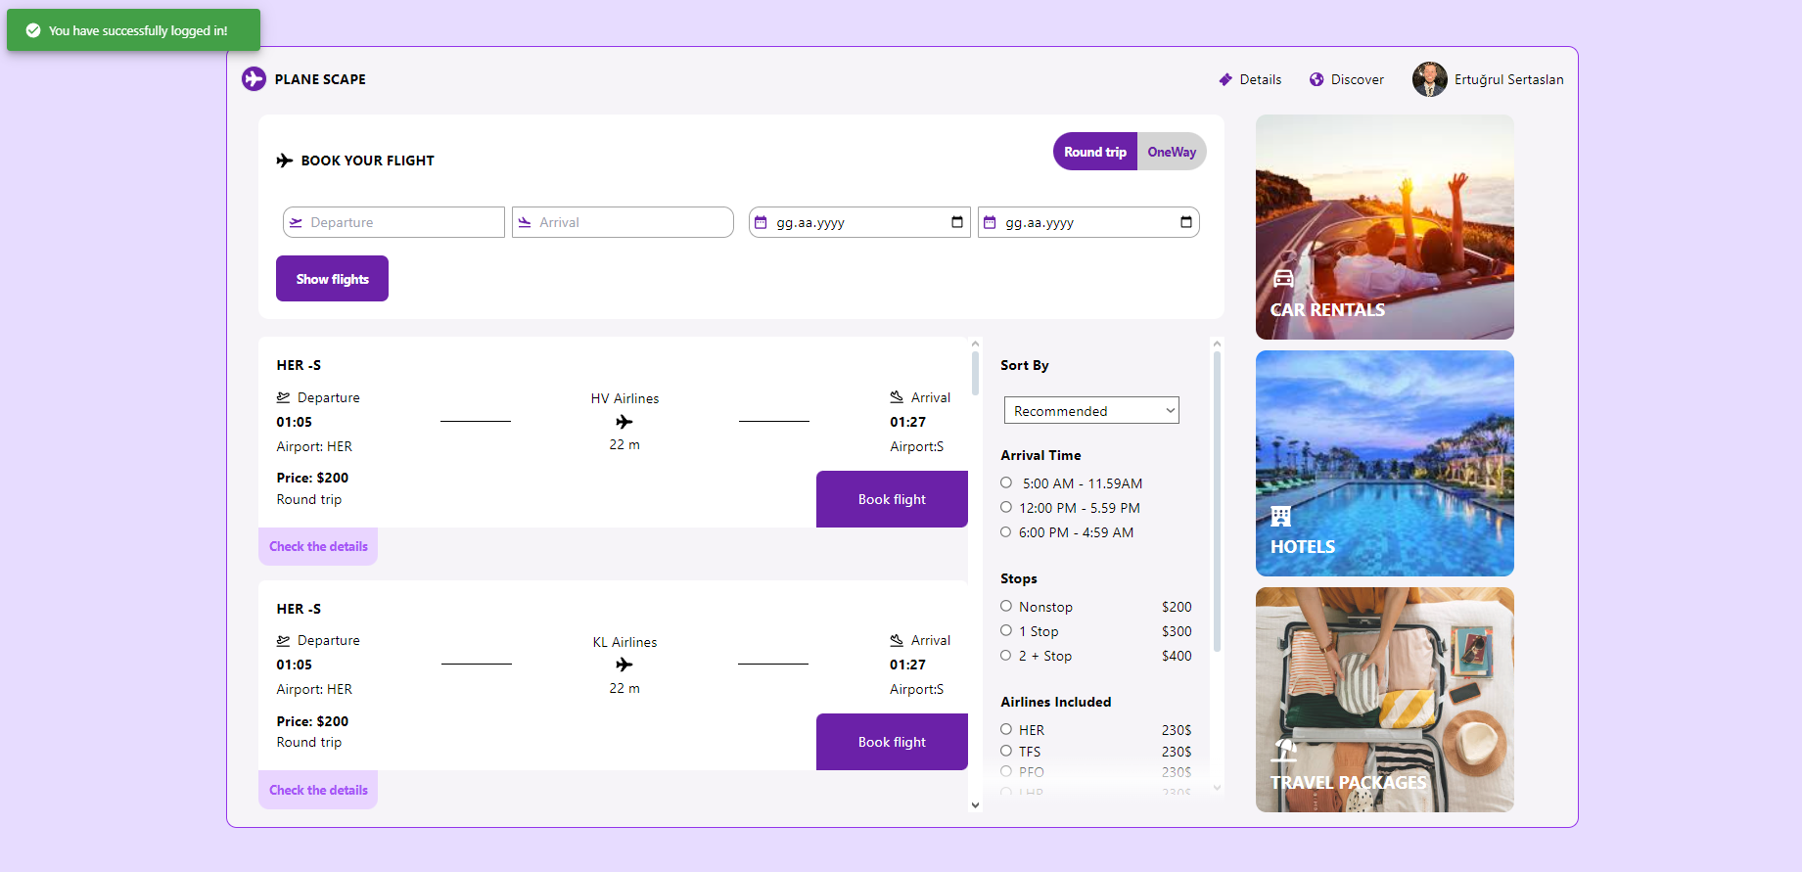
Task: Click the departure plane icon in Departure field
Action: [x=296, y=222]
